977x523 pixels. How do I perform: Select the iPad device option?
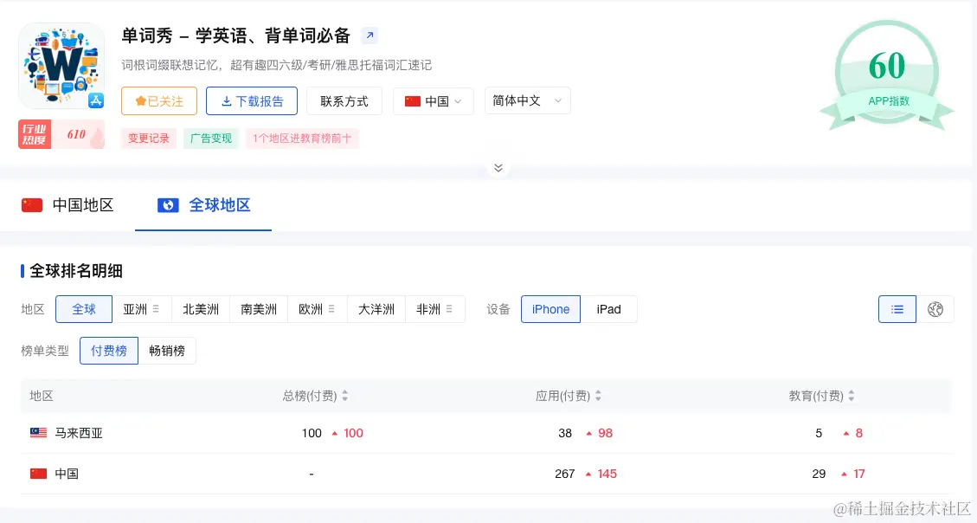pyautogui.click(x=608, y=309)
